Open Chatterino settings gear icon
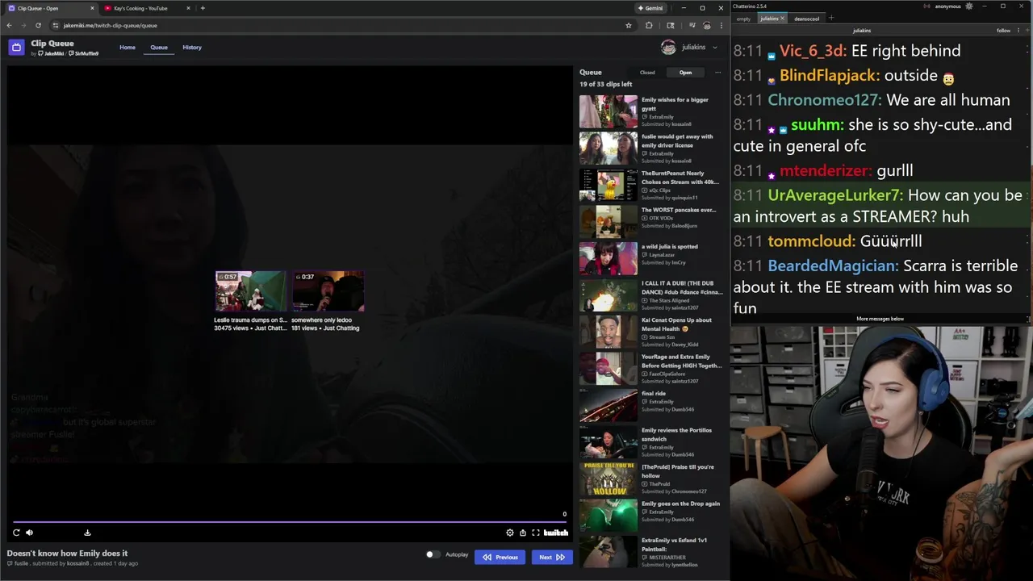The height and width of the screenshot is (581, 1033). point(969,6)
